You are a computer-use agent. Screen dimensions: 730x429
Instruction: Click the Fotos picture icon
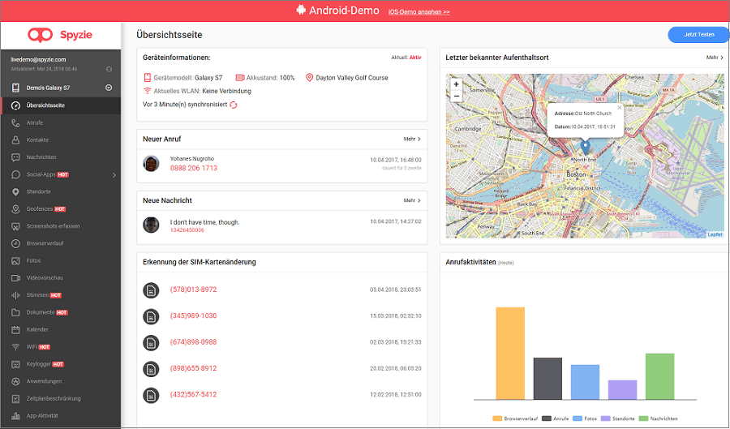click(16, 260)
